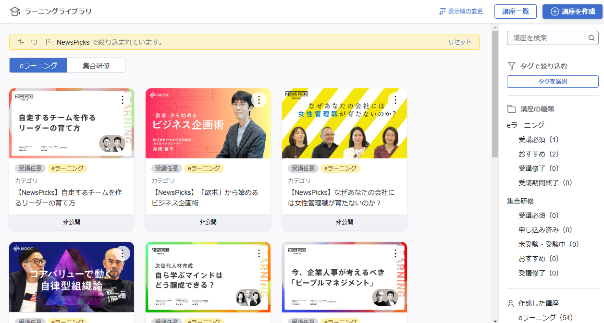Click the magnifier search icon

pyautogui.click(x=592, y=38)
